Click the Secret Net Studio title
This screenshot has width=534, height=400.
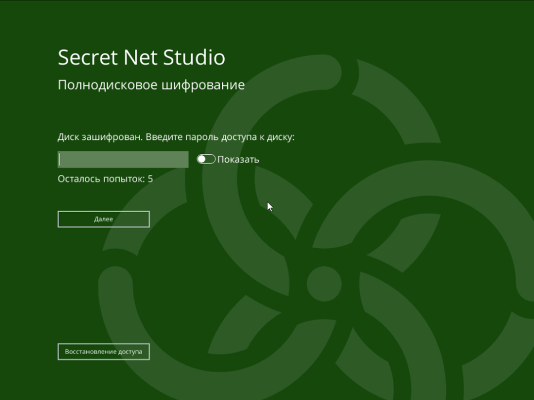point(142,57)
